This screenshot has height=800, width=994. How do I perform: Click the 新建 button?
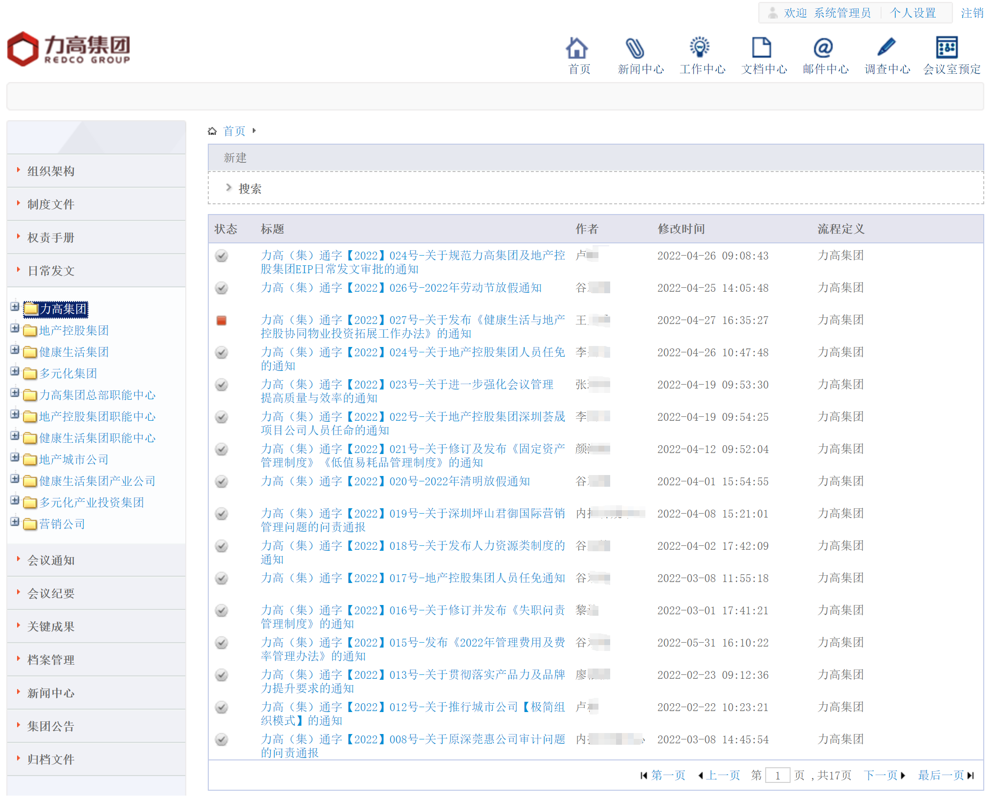pyautogui.click(x=235, y=158)
